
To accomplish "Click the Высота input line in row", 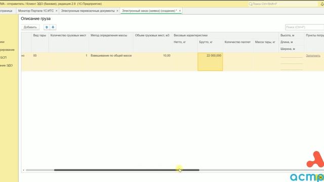I will [292, 56].
